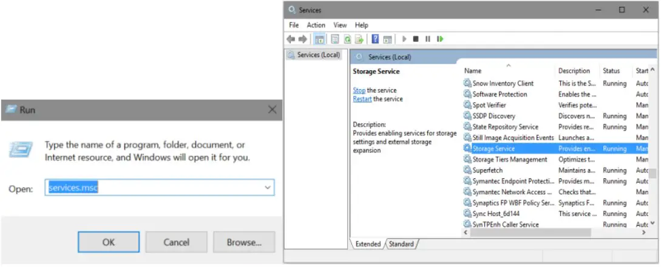Select the SynTPEnh Caller Service name
The height and width of the screenshot is (267, 661).
506,225
